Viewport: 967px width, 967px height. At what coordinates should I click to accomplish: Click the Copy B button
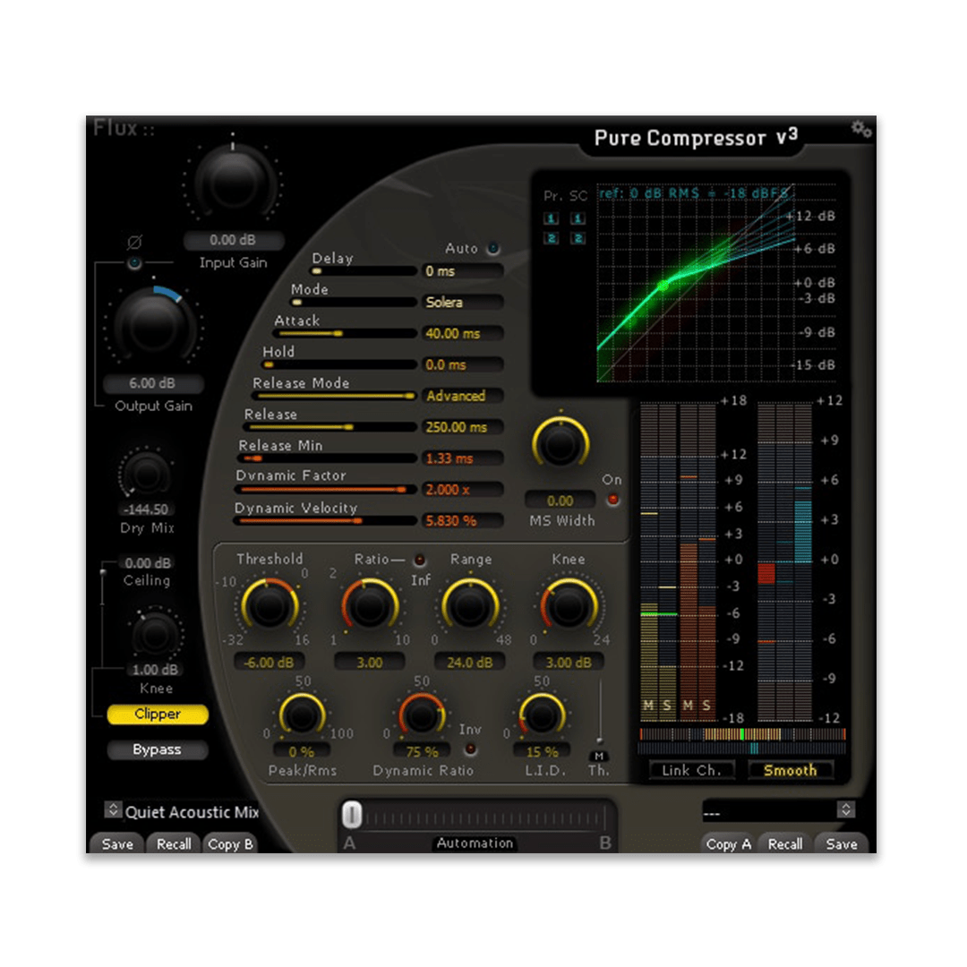(x=230, y=844)
